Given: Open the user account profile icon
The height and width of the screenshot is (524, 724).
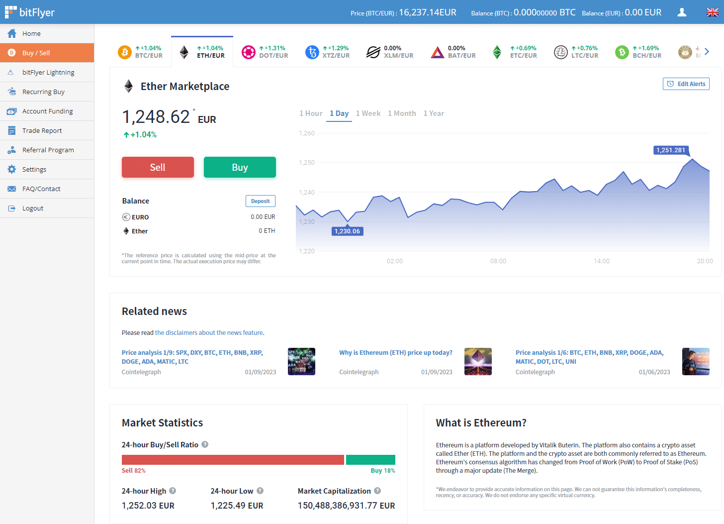Looking at the screenshot, I should pos(682,12).
